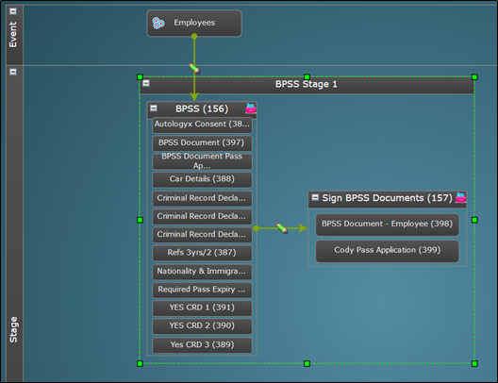This screenshot has width=498, height=383.
Task: Click the green connector dot under Employees
Action: [x=194, y=37]
